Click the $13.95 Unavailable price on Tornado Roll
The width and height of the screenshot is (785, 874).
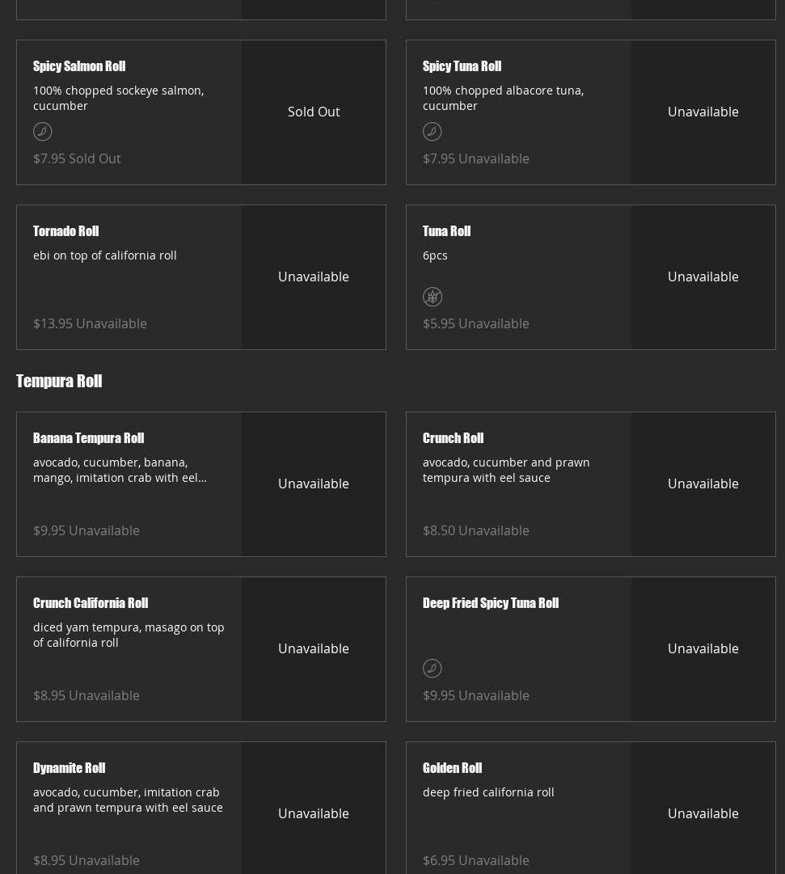pyautogui.click(x=90, y=323)
